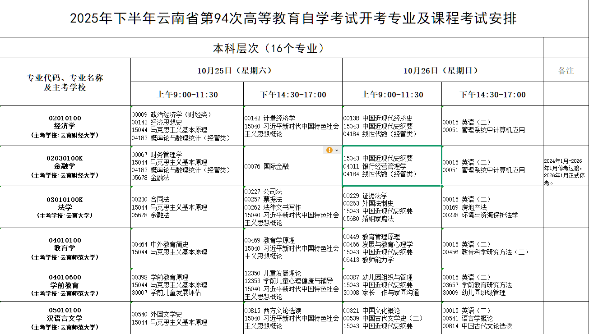
Task: Click the title row of the exam schedule
Action: (x=294, y=18)
